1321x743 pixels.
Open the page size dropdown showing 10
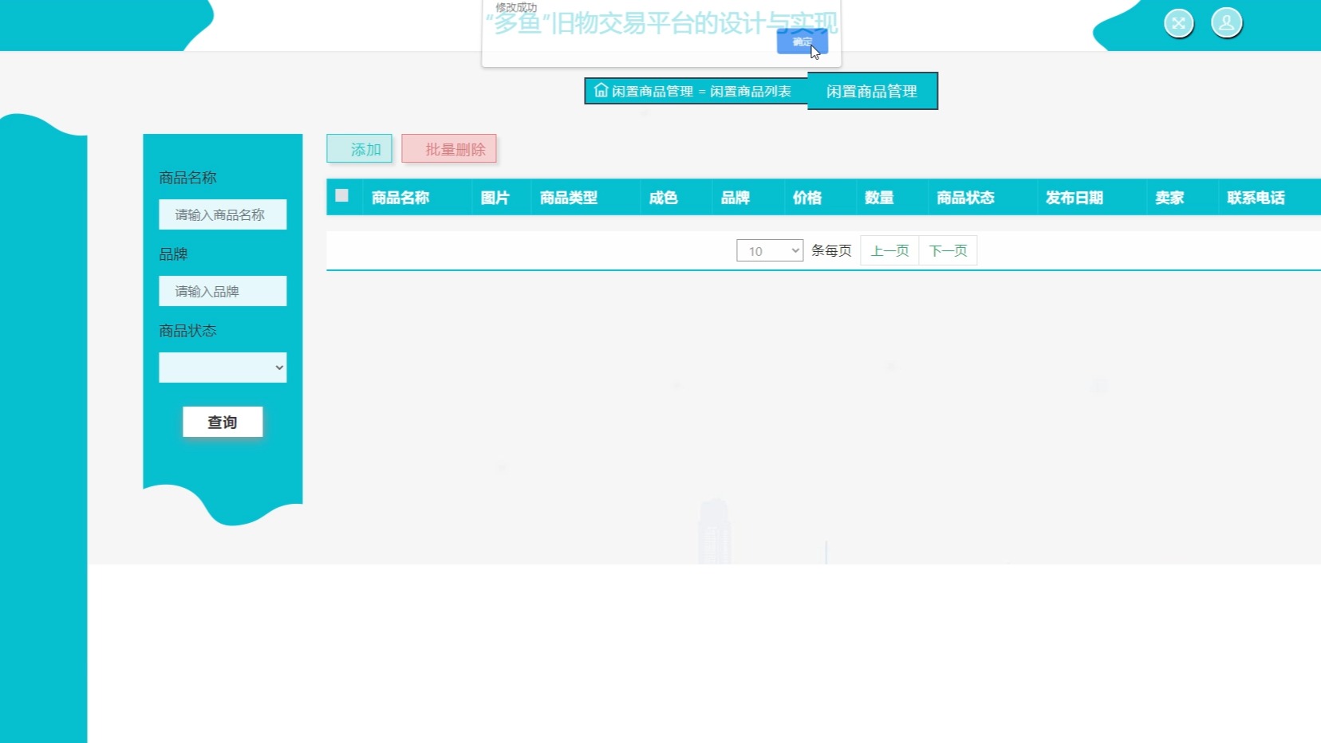[770, 251]
